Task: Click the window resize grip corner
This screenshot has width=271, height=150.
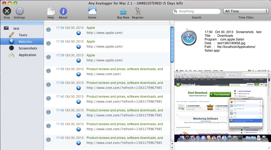Action: [x=269, y=148]
